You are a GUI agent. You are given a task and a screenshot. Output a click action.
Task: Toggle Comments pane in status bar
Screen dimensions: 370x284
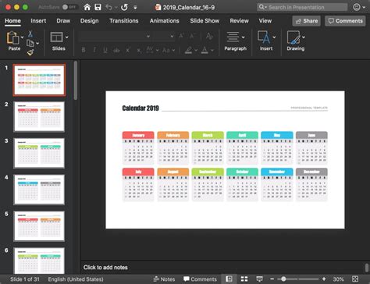pyautogui.click(x=200, y=279)
